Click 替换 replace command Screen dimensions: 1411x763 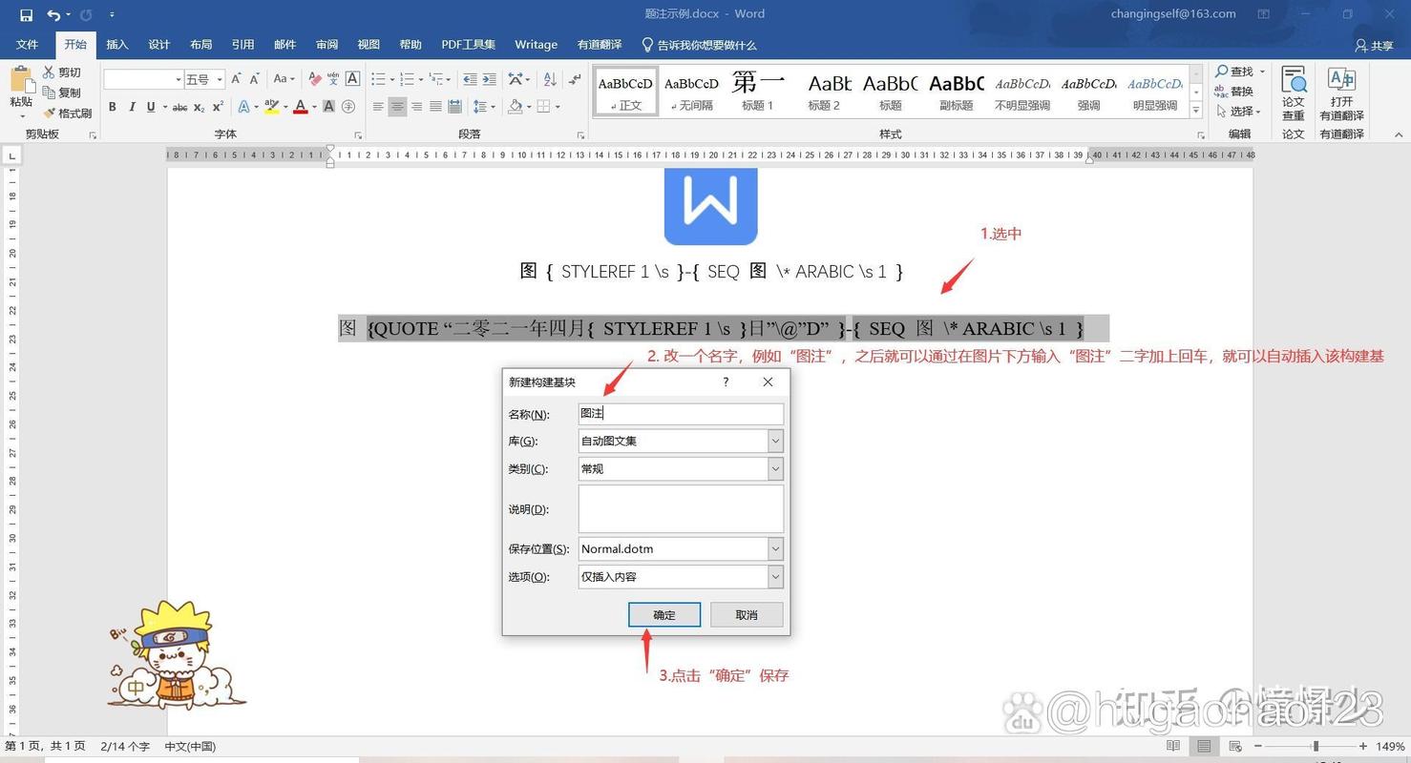1233,92
